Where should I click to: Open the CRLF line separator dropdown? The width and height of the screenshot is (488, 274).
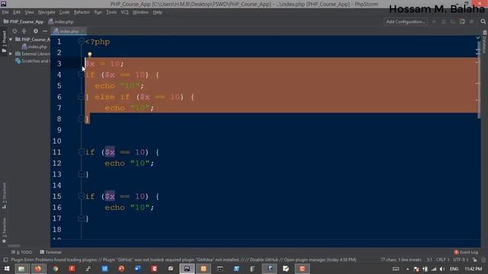click(x=442, y=260)
